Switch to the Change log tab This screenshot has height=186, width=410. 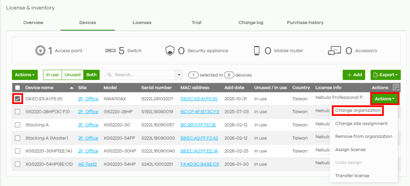(251, 23)
